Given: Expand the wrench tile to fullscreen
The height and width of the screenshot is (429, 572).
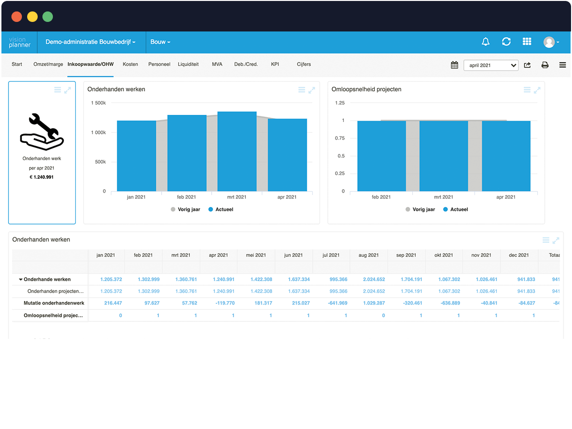Looking at the screenshot, I should (68, 90).
